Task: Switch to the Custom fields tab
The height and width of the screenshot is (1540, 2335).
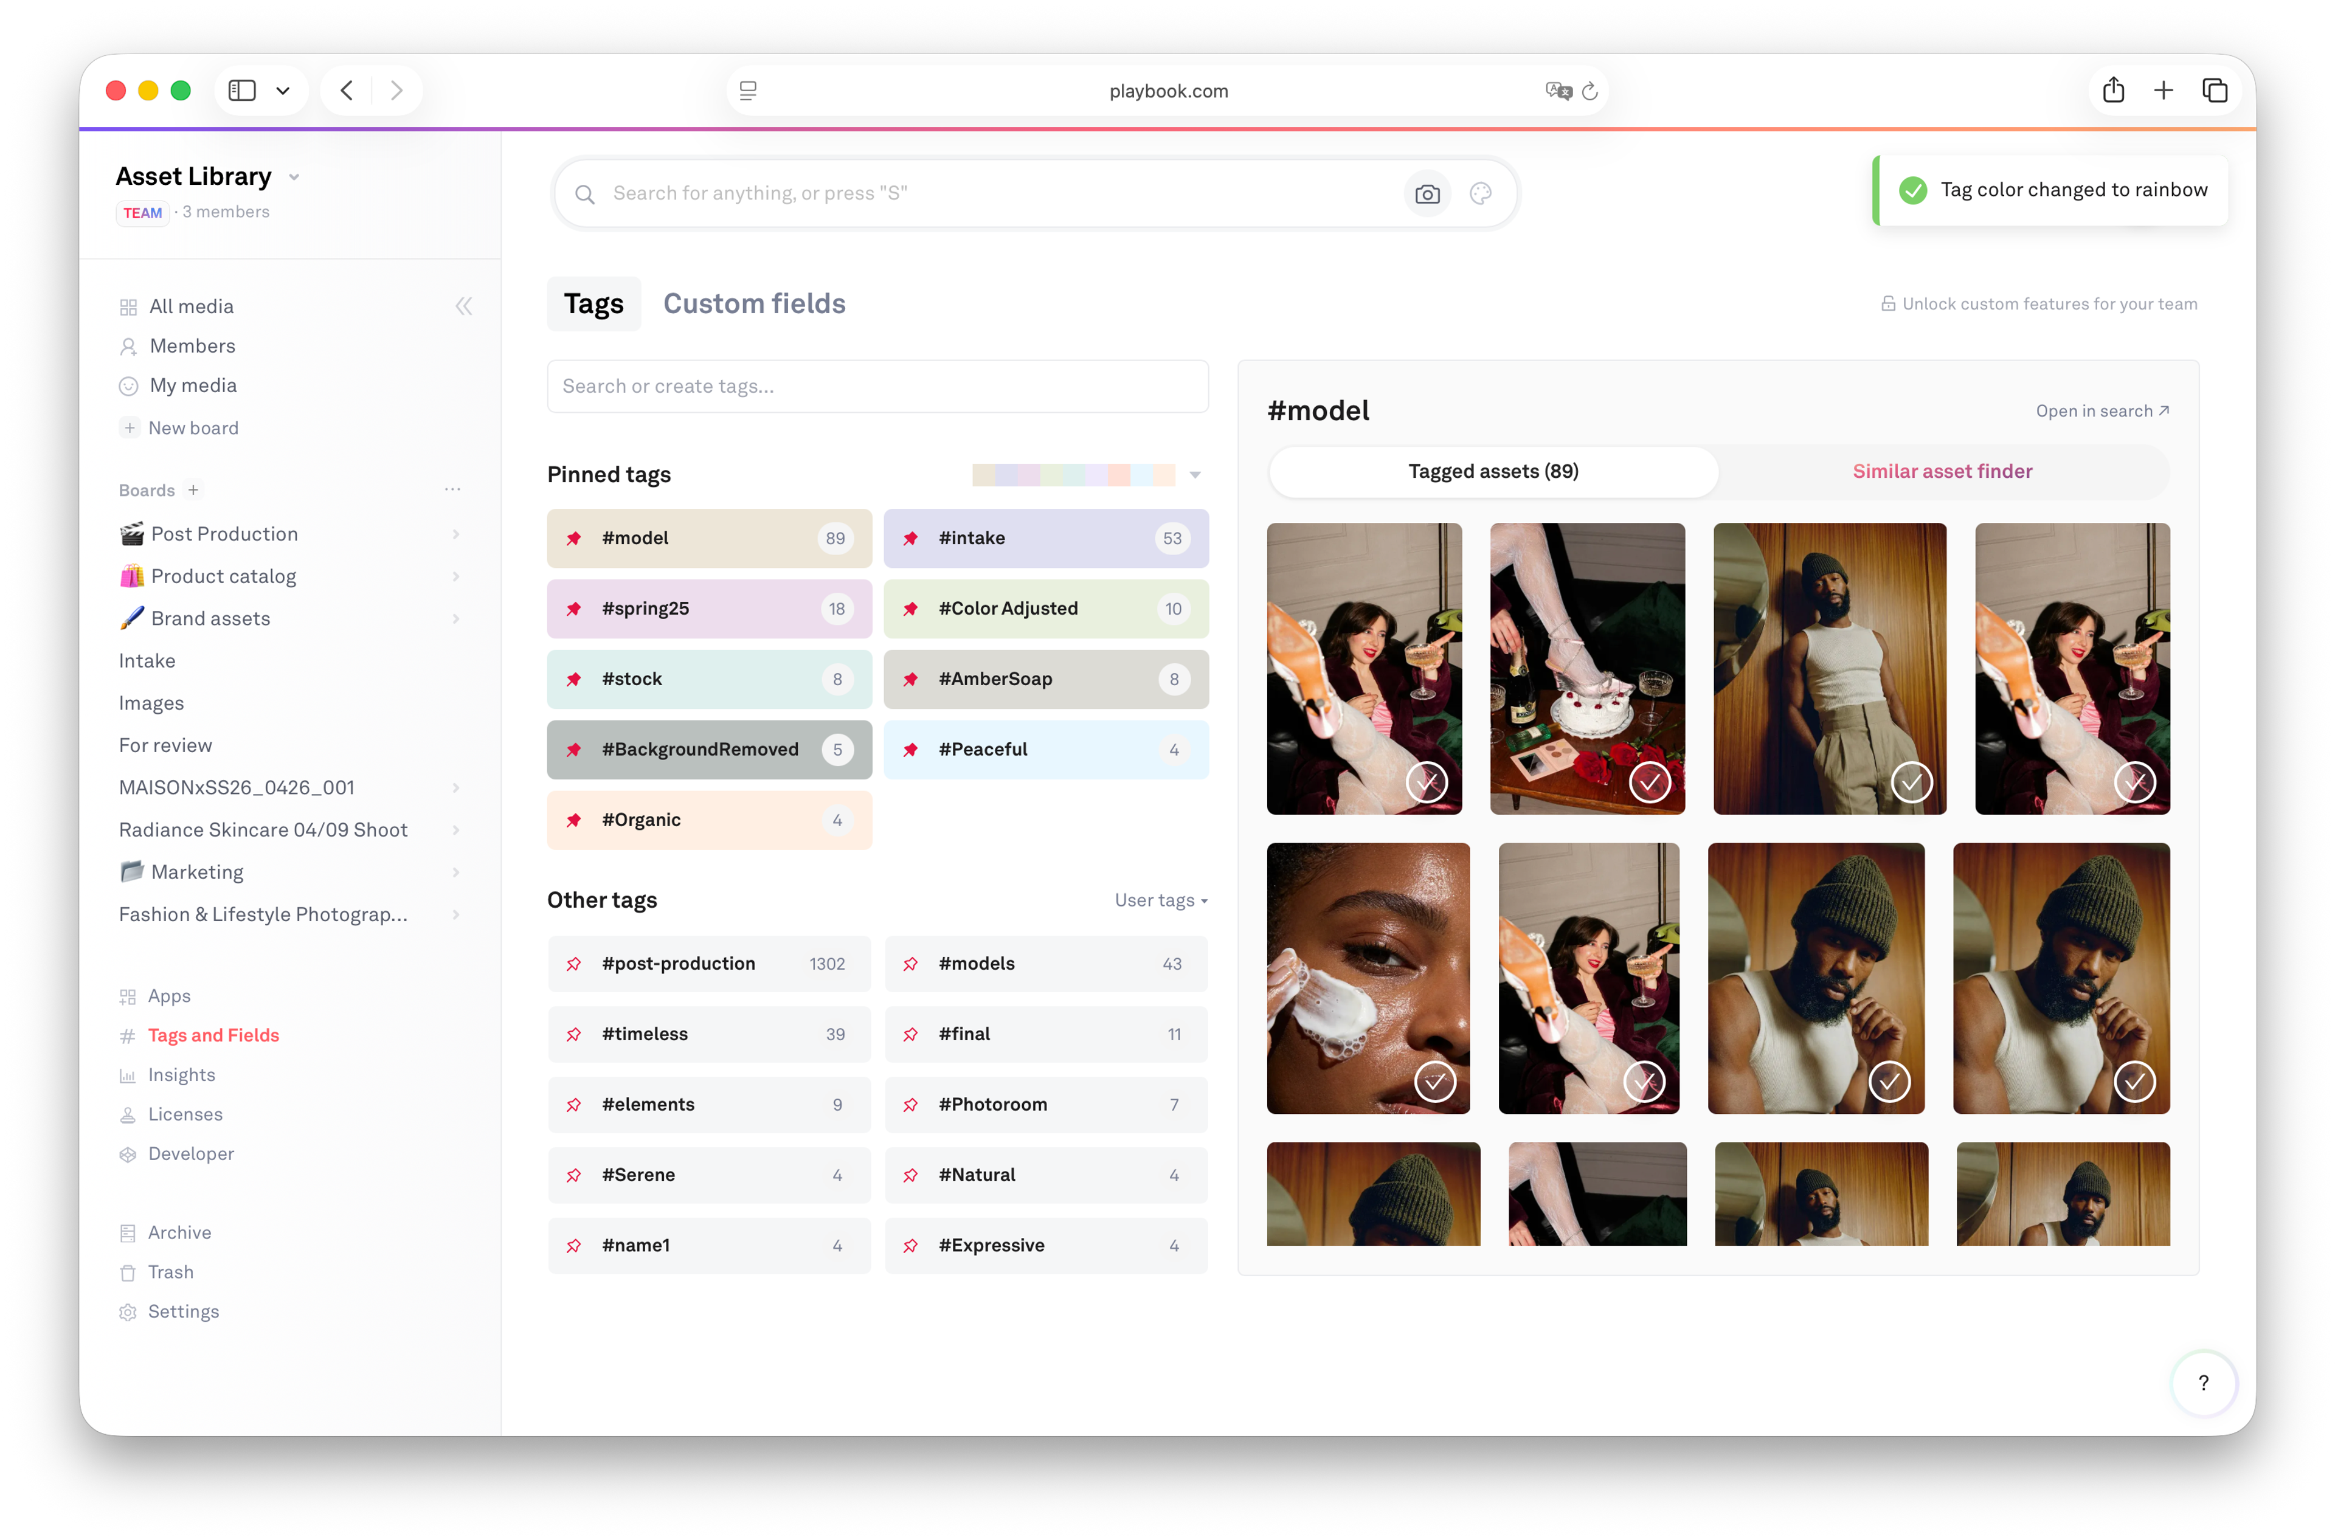Action: 753,303
